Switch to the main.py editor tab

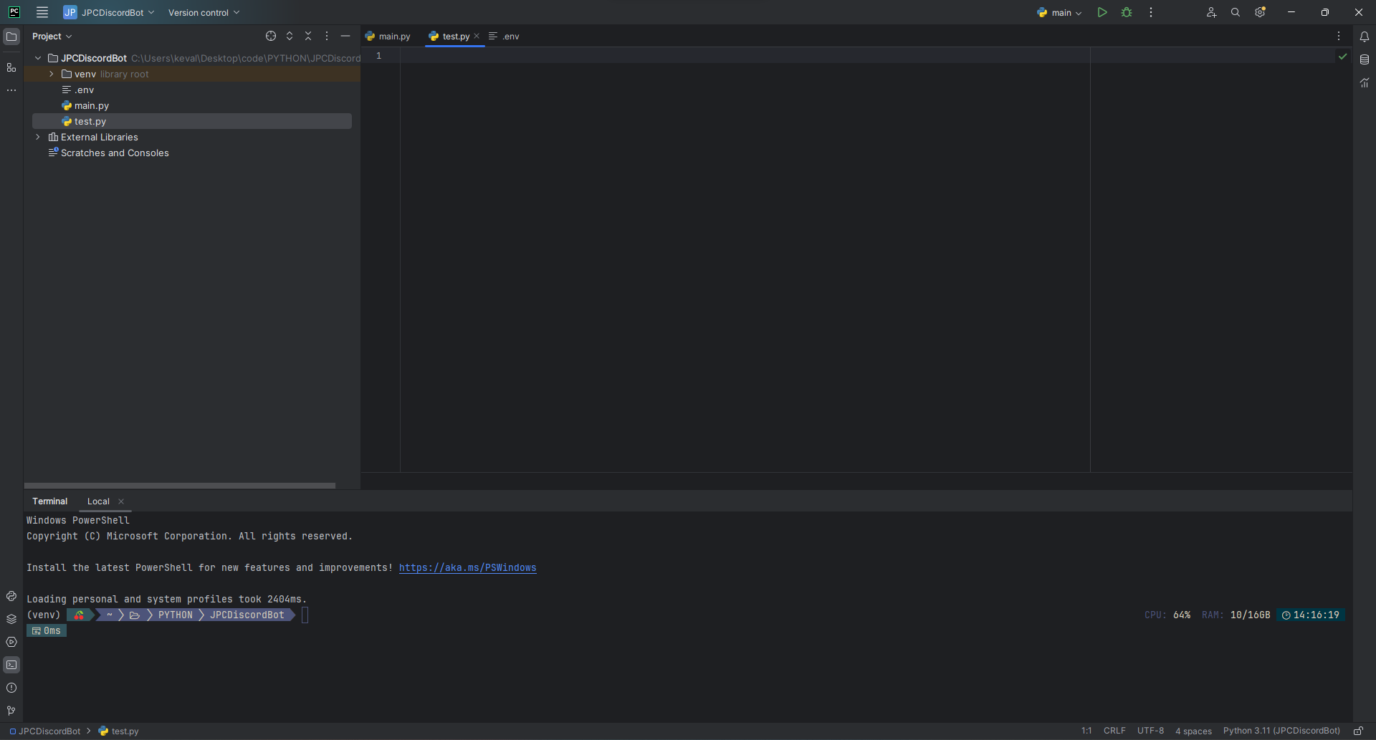[388, 36]
